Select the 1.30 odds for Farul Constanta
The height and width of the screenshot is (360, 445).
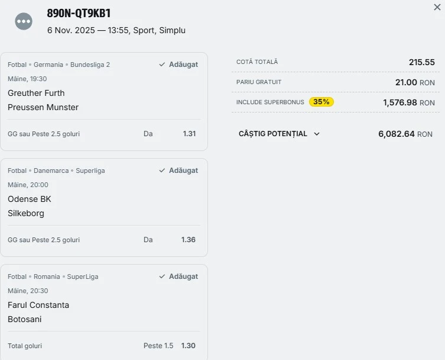(188, 346)
